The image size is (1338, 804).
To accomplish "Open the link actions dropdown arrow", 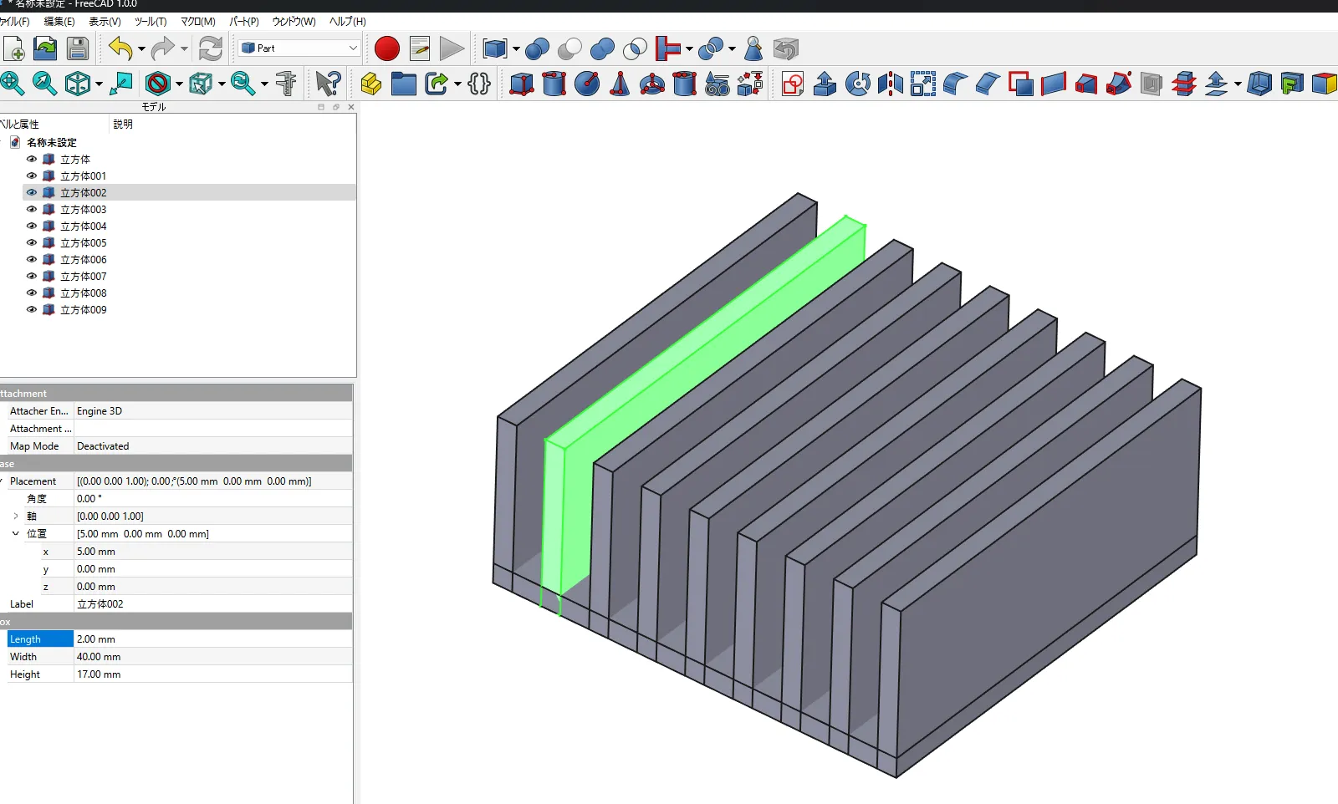I will 457,84.
